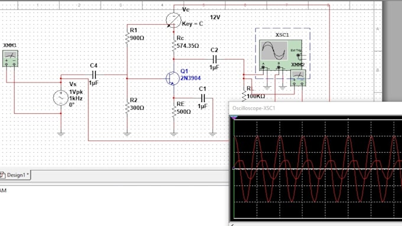Viewport: 402px width, 226px height.
Task: Select resistor Rc 574.35Ω symbol
Action: click(x=174, y=45)
